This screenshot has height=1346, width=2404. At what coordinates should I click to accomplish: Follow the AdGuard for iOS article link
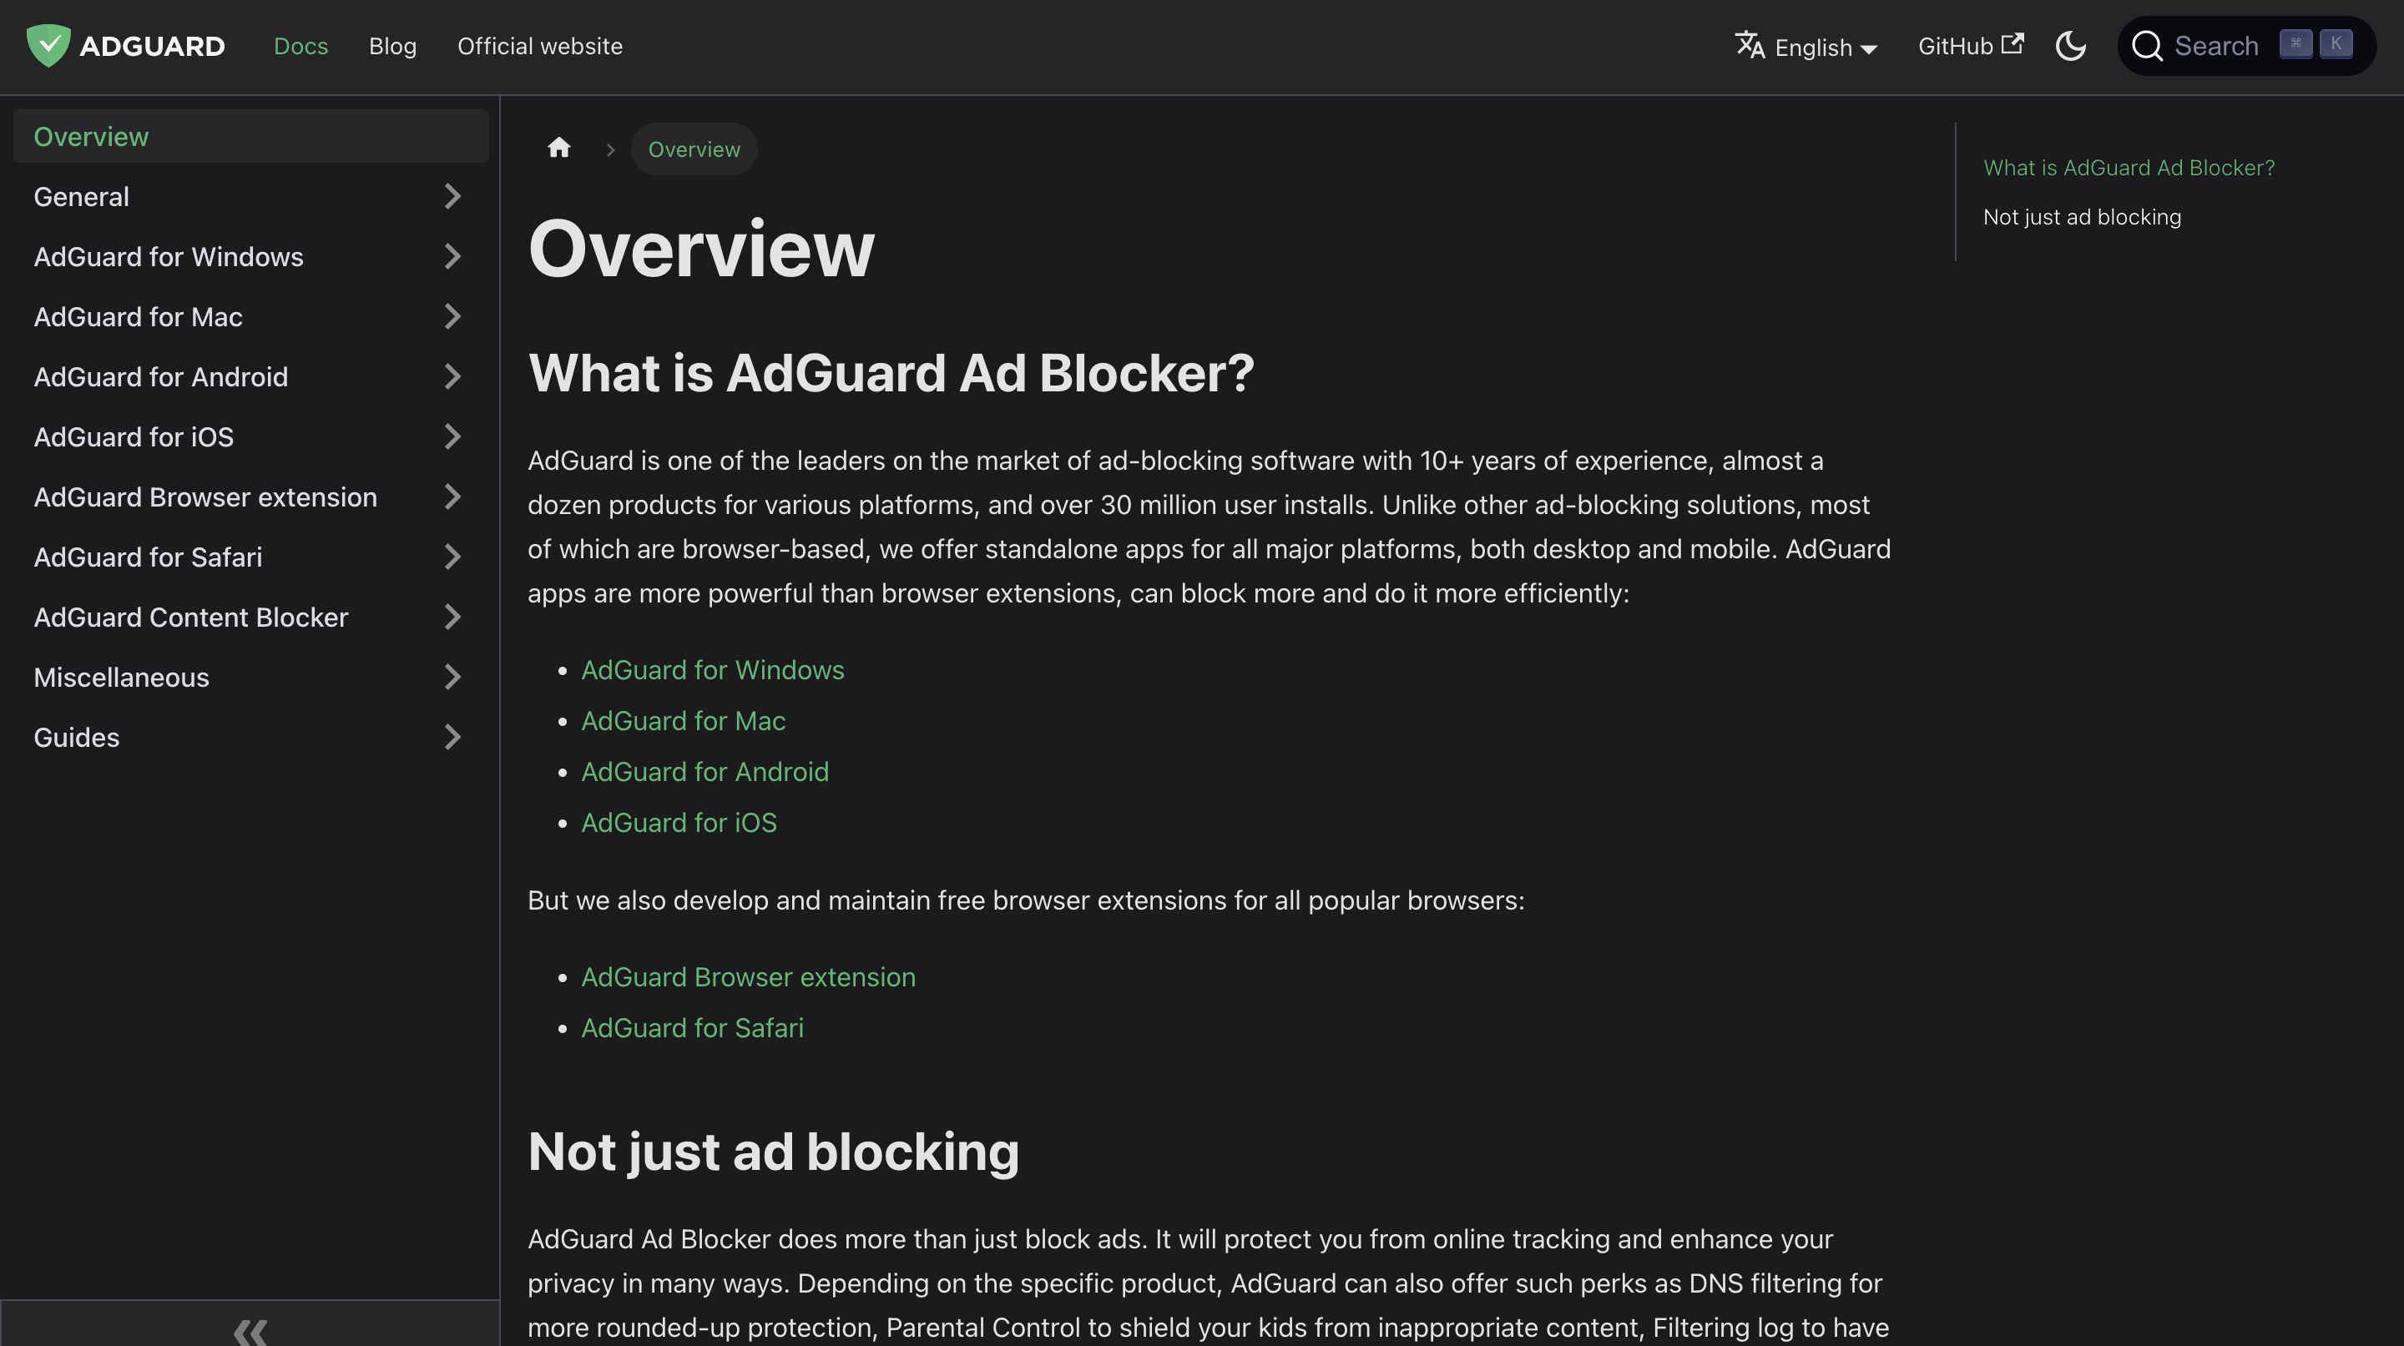pyautogui.click(x=679, y=823)
